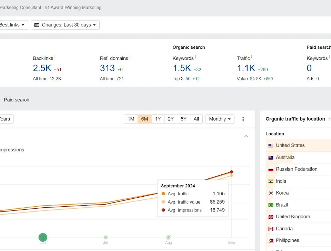Click the Avg. traffic value legend dot
This screenshot has width=331, height=251.
click(163, 202)
